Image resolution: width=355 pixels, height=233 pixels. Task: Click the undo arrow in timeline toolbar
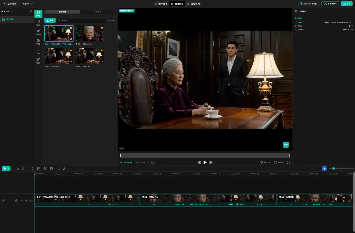(x=18, y=169)
